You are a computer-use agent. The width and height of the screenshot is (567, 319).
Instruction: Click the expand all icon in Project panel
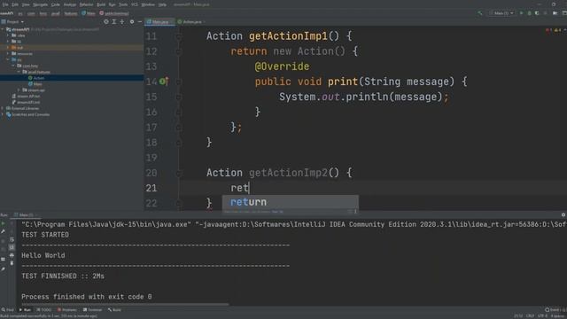tap(114, 22)
